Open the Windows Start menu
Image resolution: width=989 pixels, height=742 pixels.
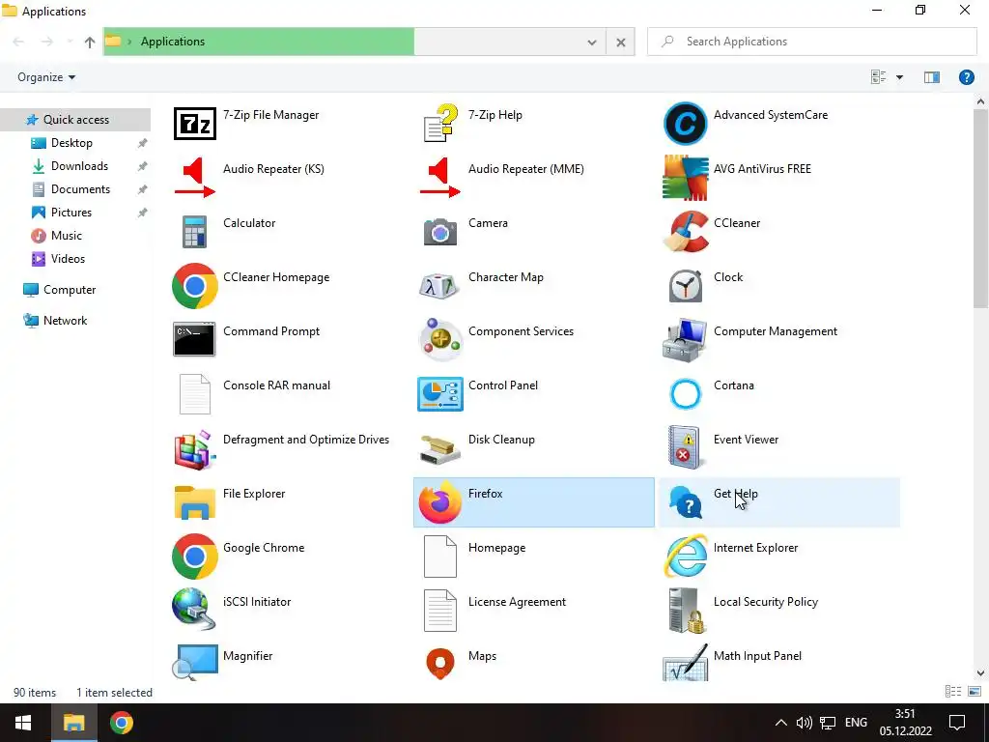(x=23, y=723)
